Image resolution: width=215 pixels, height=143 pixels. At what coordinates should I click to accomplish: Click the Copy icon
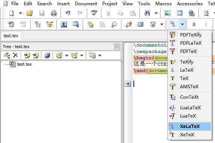[120, 13]
